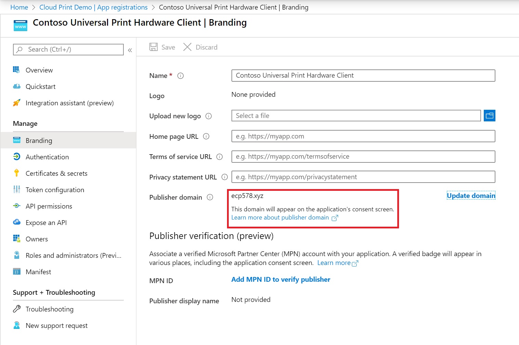This screenshot has width=519, height=345.
Task: Click the Owners icon
Action: coord(16,239)
